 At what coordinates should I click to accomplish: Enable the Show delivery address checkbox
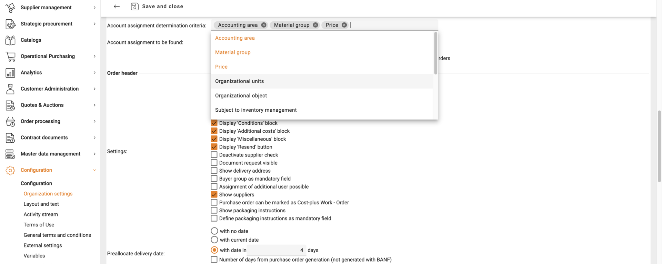point(214,171)
